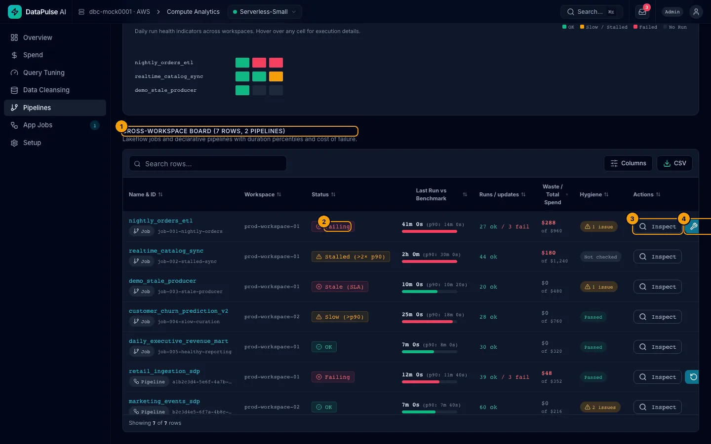Sort the Runs / updates column
This screenshot has width=711, height=444.
click(523, 194)
